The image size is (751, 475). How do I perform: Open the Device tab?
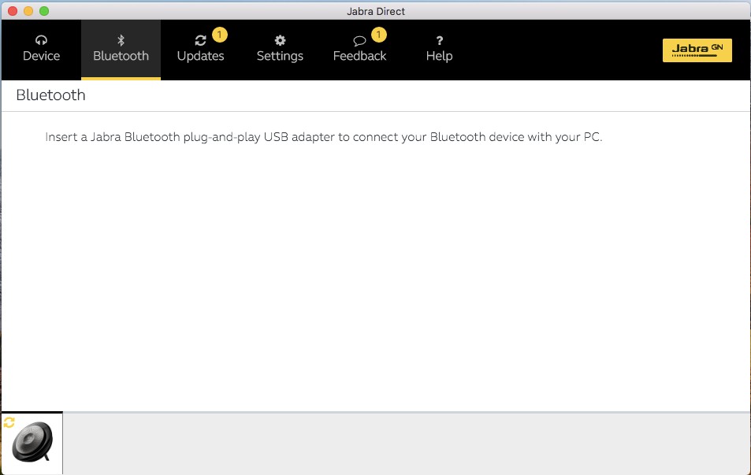[41, 50]
